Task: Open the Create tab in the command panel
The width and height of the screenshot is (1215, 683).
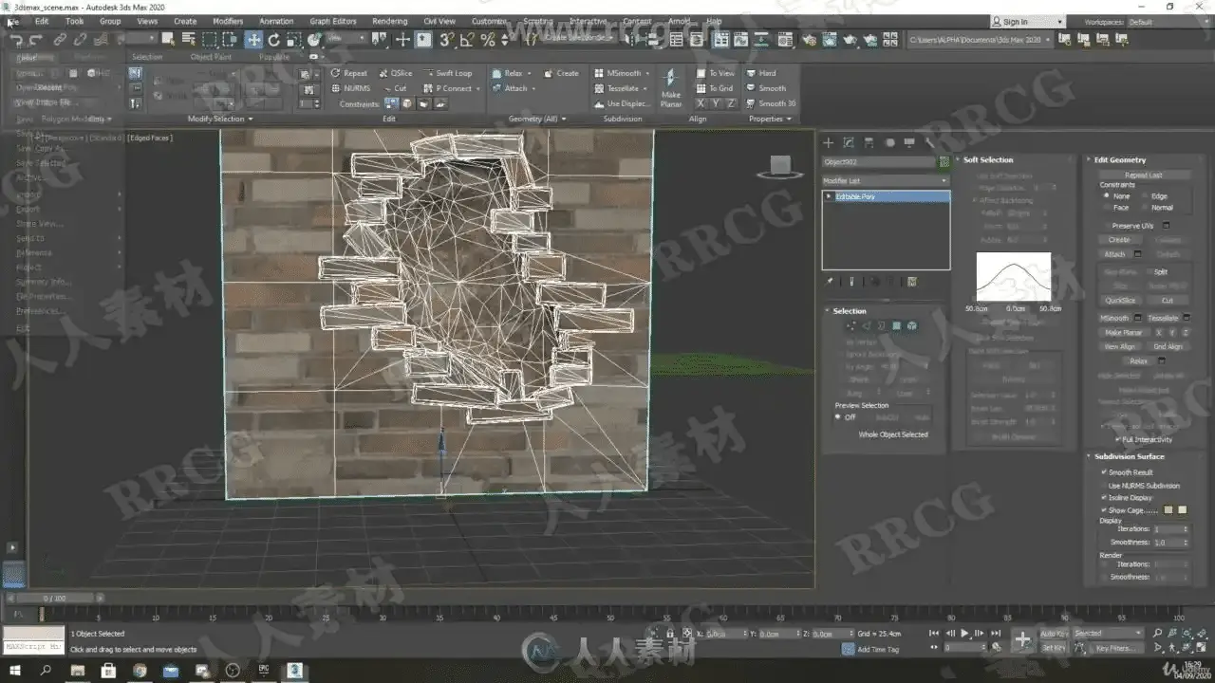Action: pos(828,142)
